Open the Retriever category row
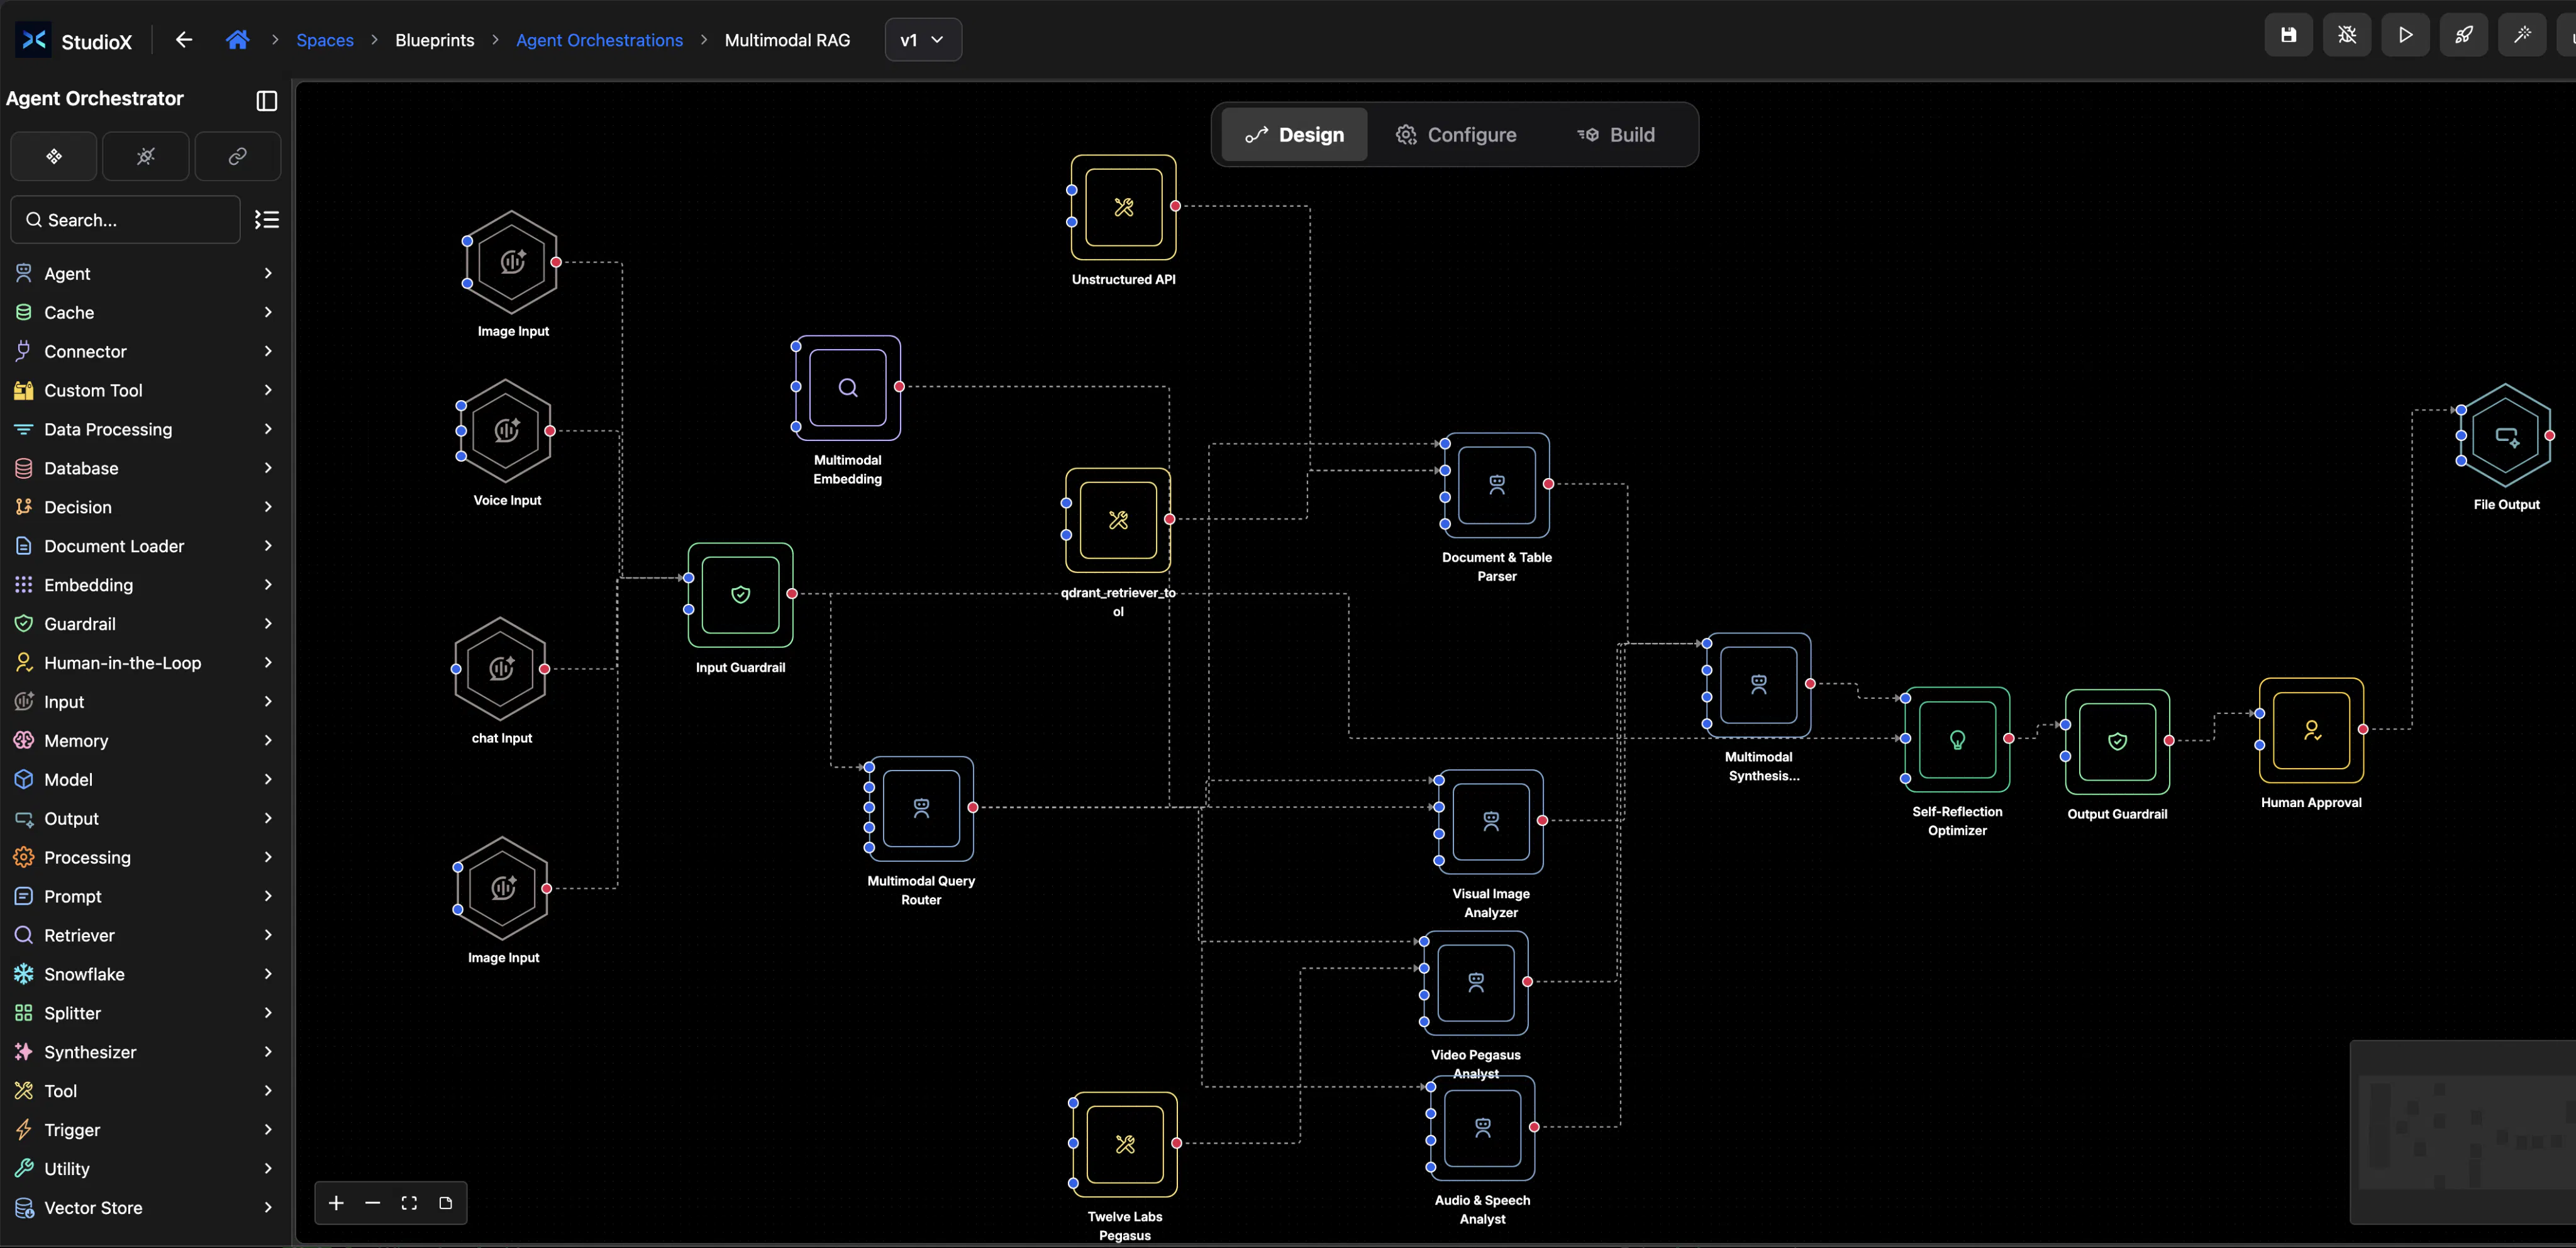2576x1248 pixels. click(x=144, y=935)
